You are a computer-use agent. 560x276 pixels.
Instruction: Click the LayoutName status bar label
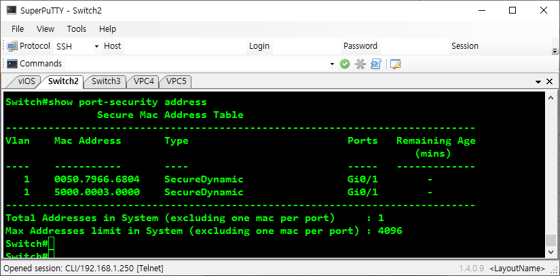517,268
